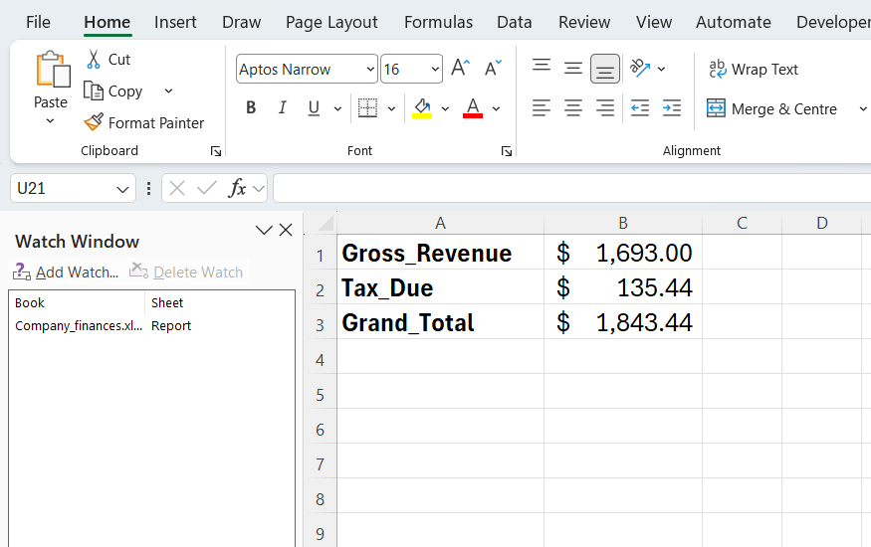
Task: Open the Page Layout tab
Action: (x=331, y=22)
